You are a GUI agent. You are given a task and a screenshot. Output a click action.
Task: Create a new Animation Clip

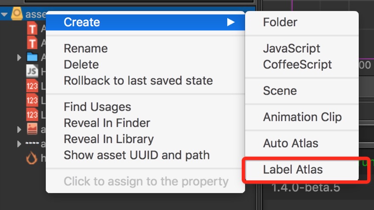[302, 117]
